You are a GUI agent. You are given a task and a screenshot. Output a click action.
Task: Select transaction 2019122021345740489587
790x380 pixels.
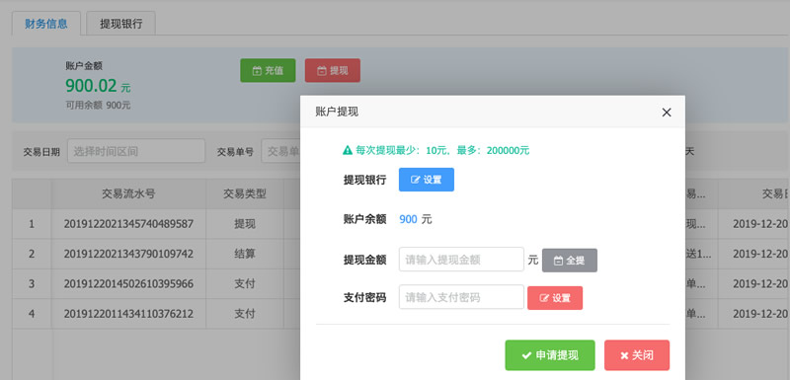[x=128, y=224]
